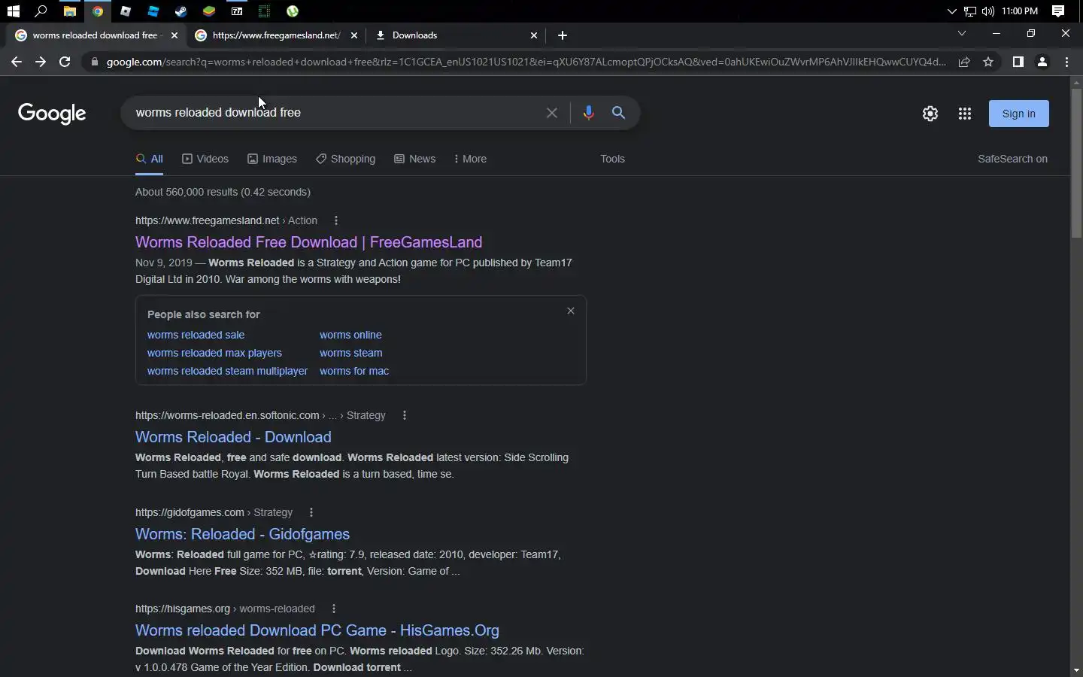Click the volume speaker tray icon
Screen dimensions: 1083x677
click(x=988, y=11)
